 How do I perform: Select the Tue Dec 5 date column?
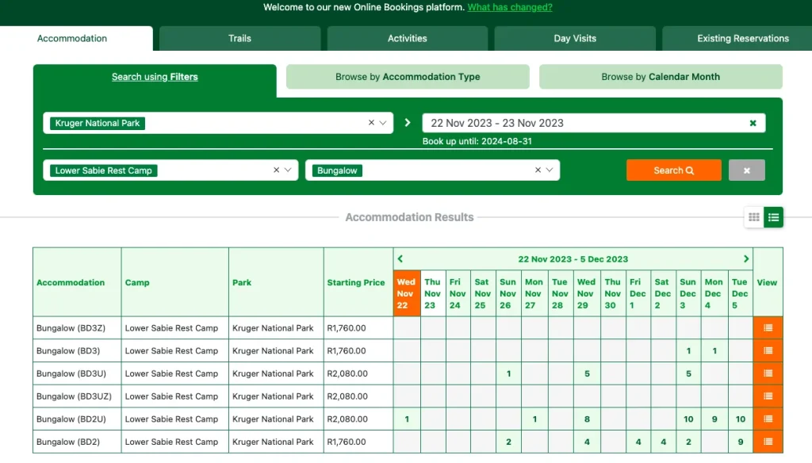(740, 293)
